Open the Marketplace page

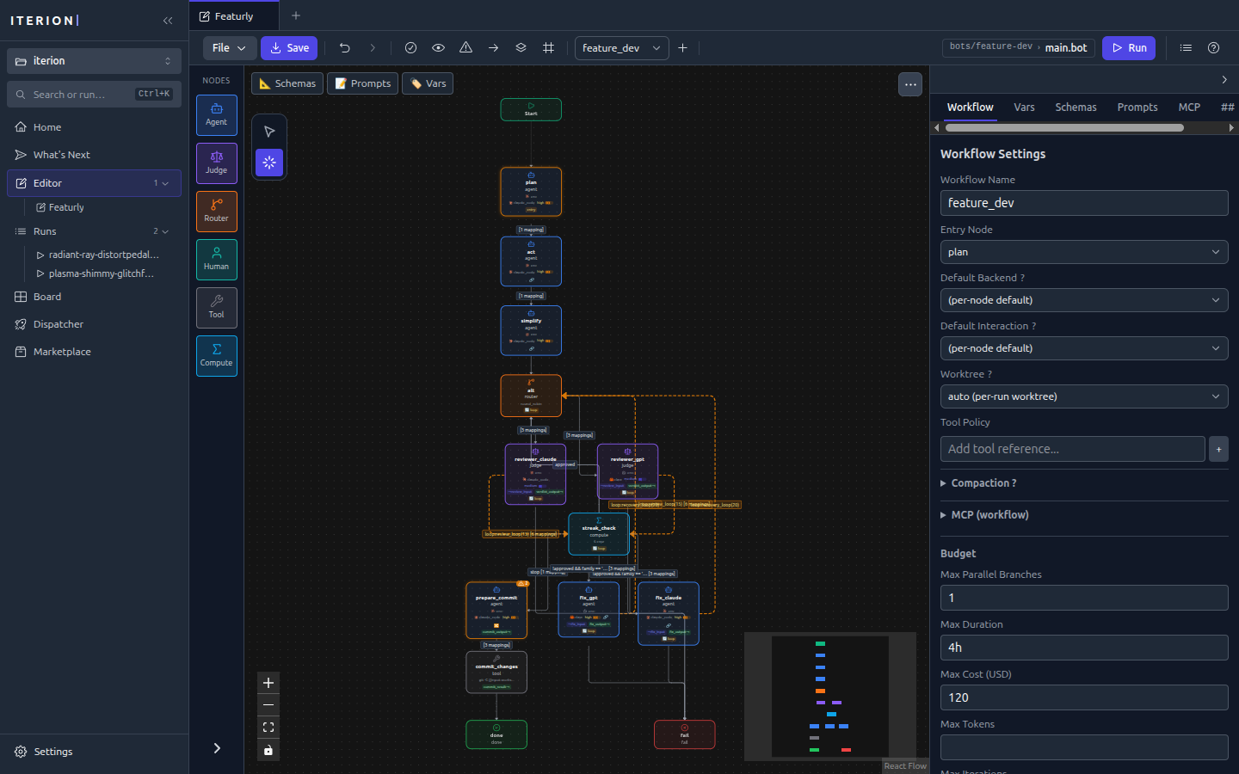95,352
